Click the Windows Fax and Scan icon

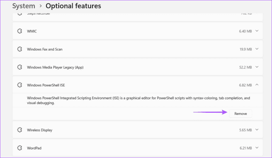coord(20,49)
